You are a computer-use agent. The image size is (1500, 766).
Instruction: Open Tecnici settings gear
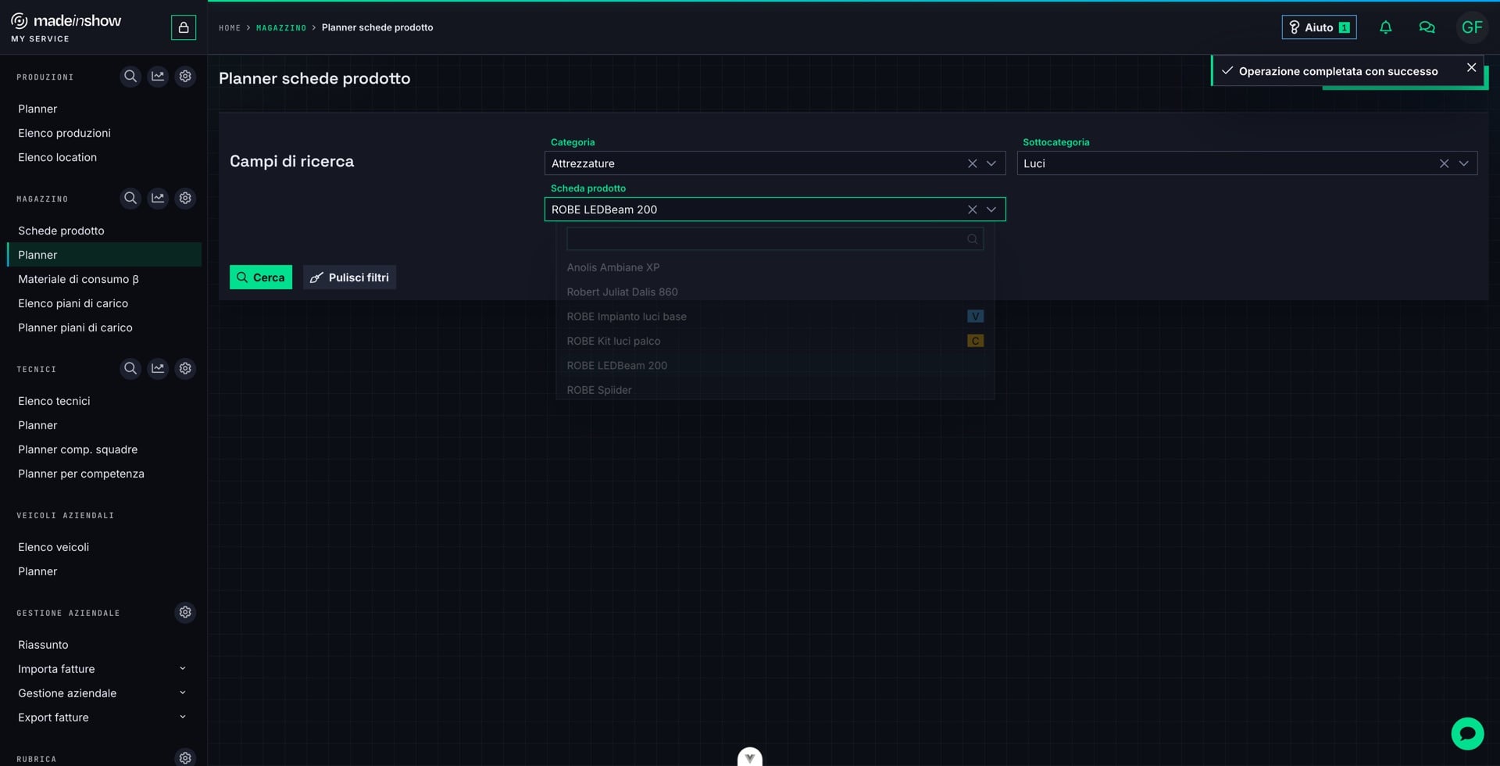pyautogui.click(x=185, y=369)
